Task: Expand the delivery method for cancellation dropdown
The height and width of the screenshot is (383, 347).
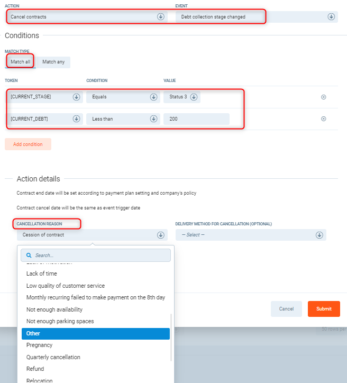Action: pyautogui.click(x=251, y=235)
